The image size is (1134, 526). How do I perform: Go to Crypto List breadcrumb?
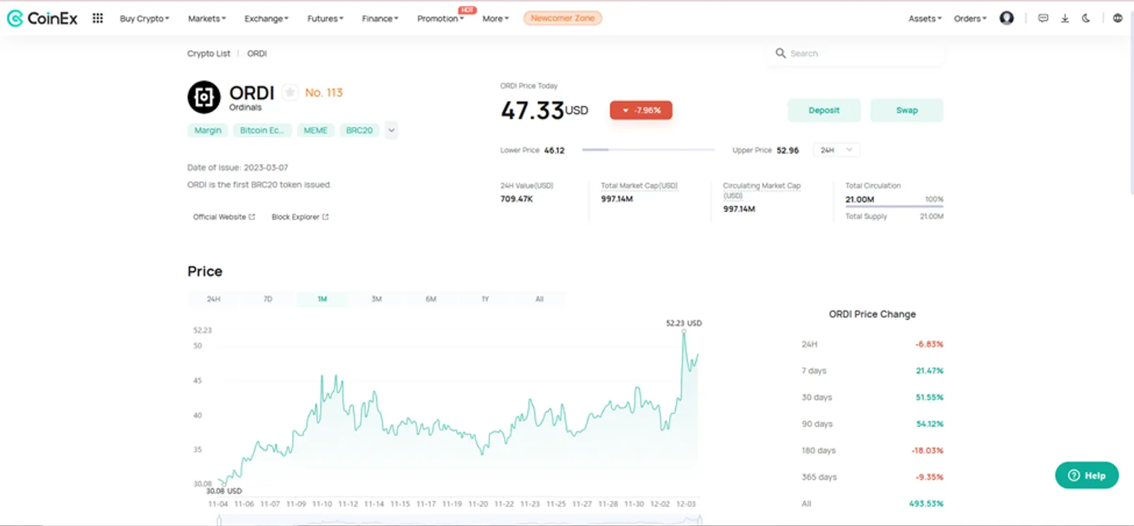208,54
